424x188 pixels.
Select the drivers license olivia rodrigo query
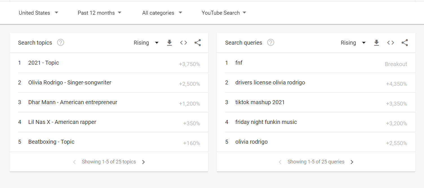(270, 82)
